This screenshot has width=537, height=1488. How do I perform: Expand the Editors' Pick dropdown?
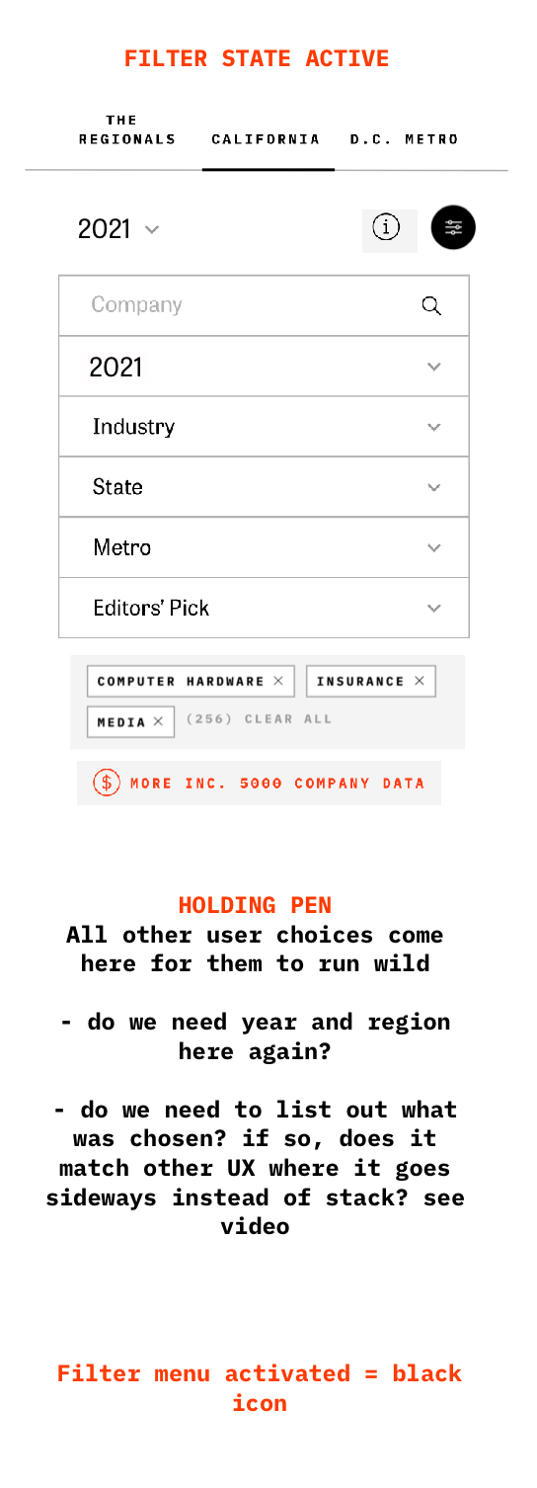point(264,608)
